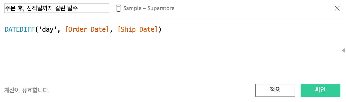The image size is (346, 102).
Task: Click comma following 'day' in formula
Action: pos(59,30)
